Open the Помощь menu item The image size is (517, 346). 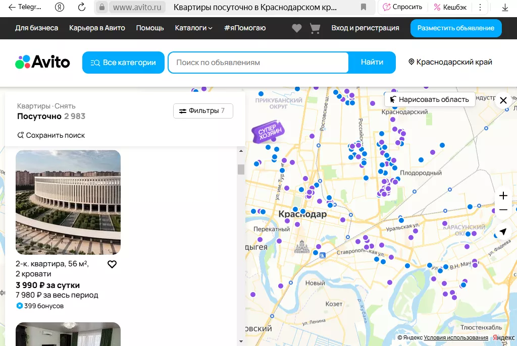[x=150, y=28]
